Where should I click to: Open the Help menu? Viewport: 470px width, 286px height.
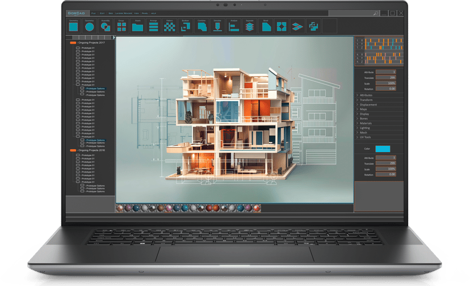[153, 14]
